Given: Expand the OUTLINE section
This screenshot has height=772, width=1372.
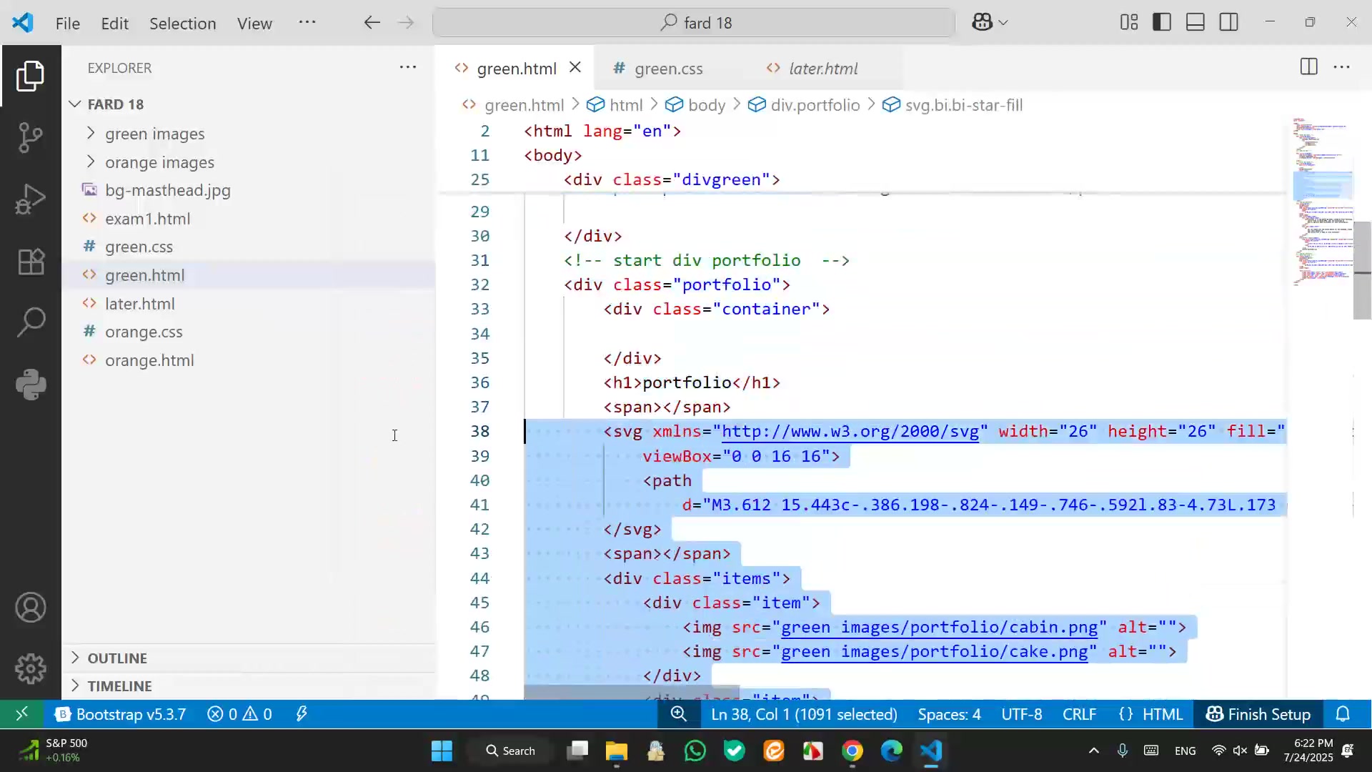Looking at the screenshot, I should (117, 658).
